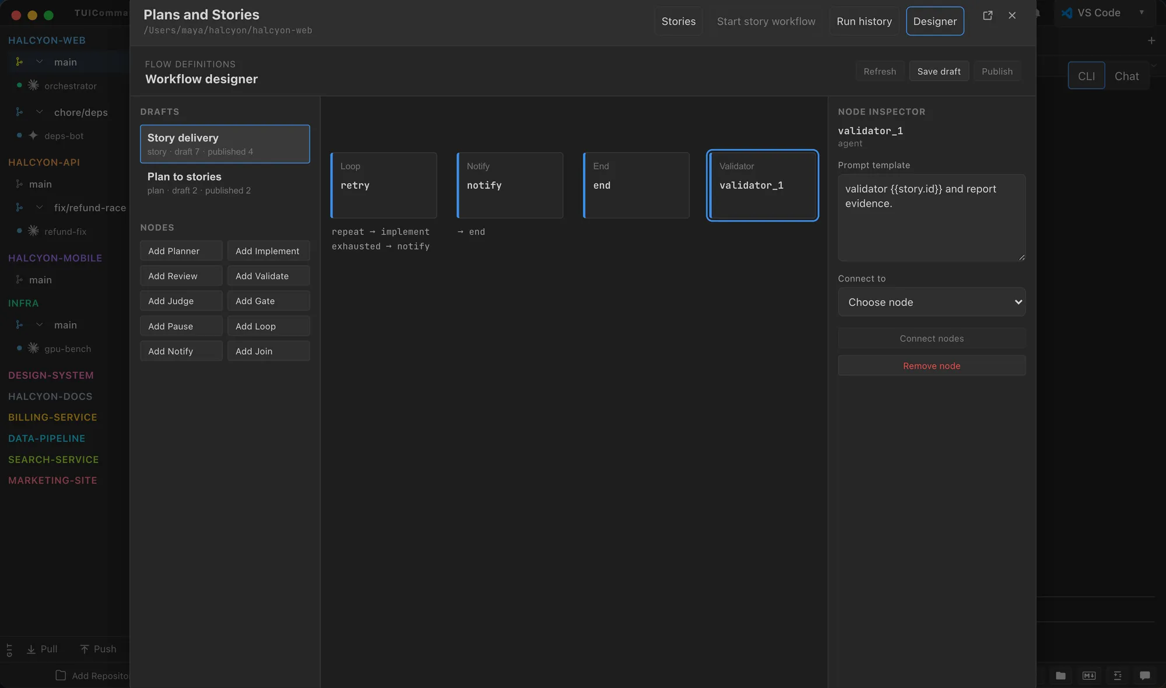
Task: Click the branch icon next to chore/deps
Action: [19, 112]
